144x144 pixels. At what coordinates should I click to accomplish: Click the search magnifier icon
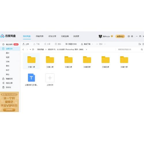[x=142, y=50]
